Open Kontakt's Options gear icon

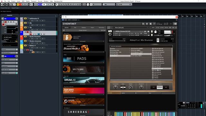pos(147,24)
